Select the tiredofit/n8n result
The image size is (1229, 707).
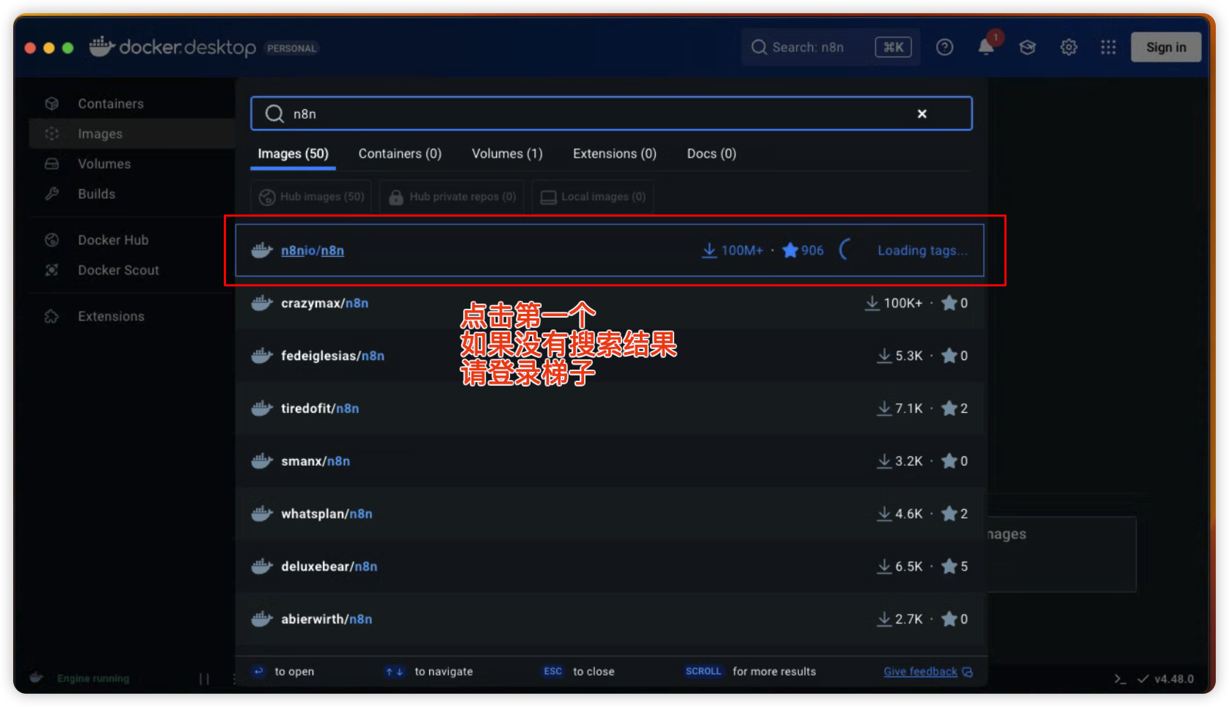pos(610,409)
